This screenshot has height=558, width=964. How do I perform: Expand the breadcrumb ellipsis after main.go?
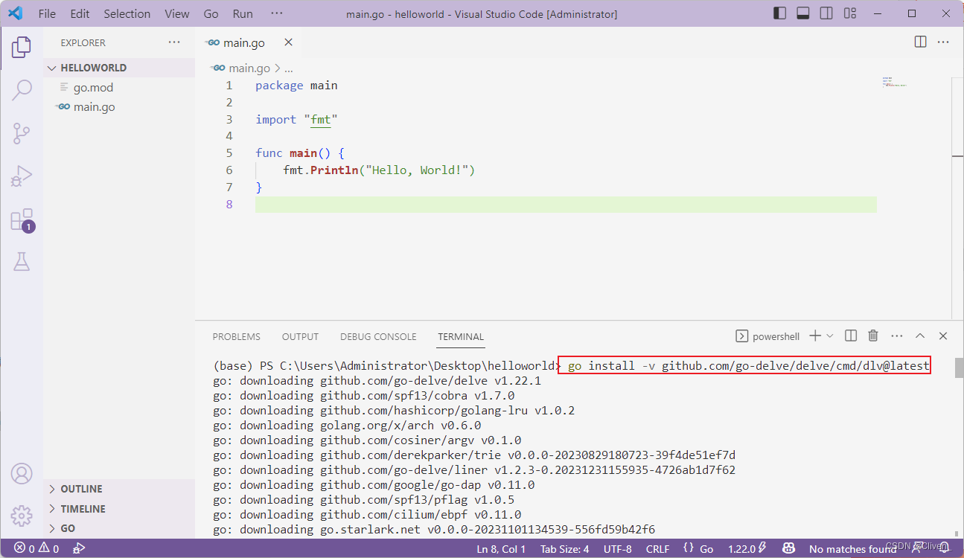(x=289, y=68)
